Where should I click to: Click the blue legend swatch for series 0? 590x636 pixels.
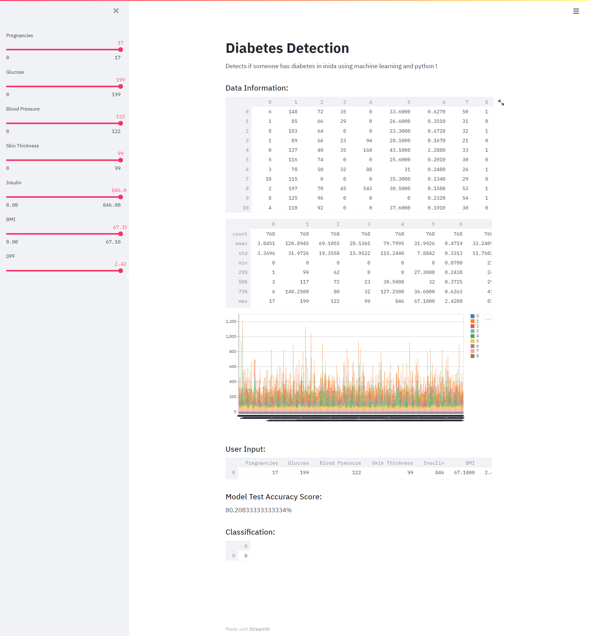coord(472,316)
